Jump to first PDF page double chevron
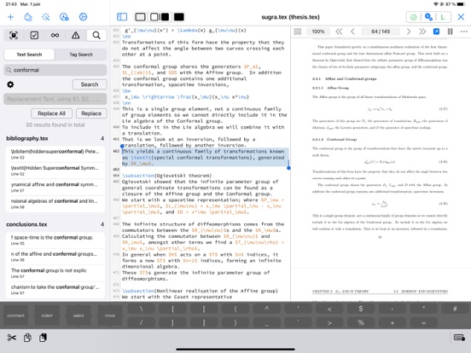Image resolution: width=471 pixels, height=353 pixels. click(x=339, y=32)
